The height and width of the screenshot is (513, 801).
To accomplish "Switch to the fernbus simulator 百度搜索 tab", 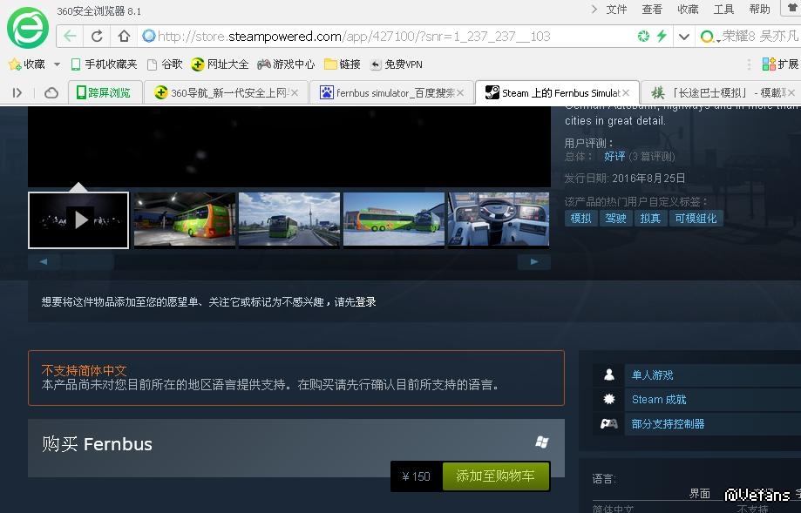I will coord(392,92).
